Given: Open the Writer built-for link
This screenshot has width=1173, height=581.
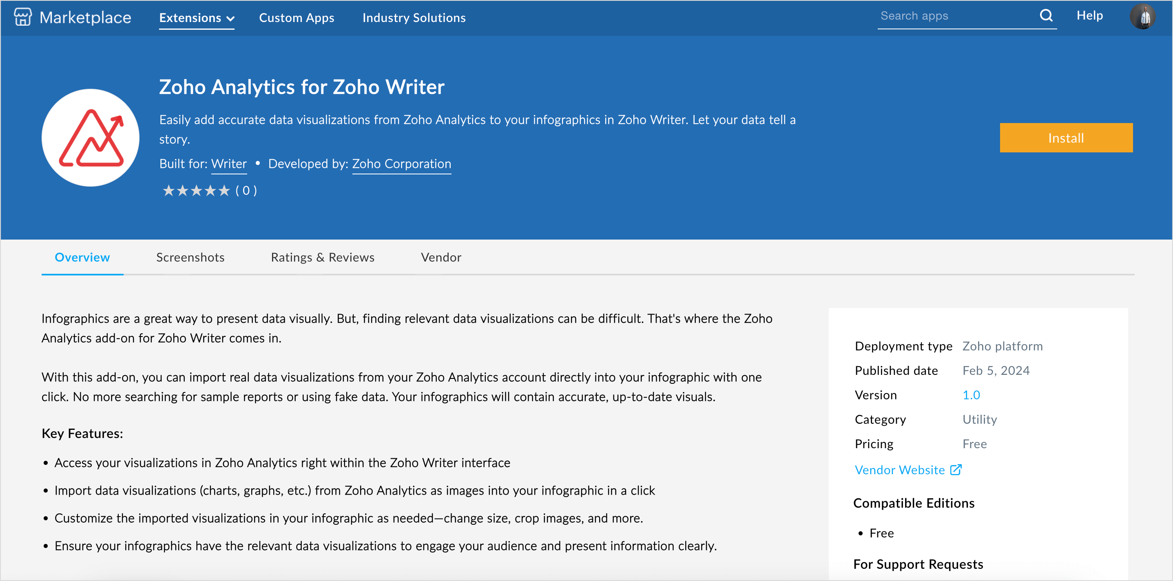Looking at the screenshot, I should (229, 164).
